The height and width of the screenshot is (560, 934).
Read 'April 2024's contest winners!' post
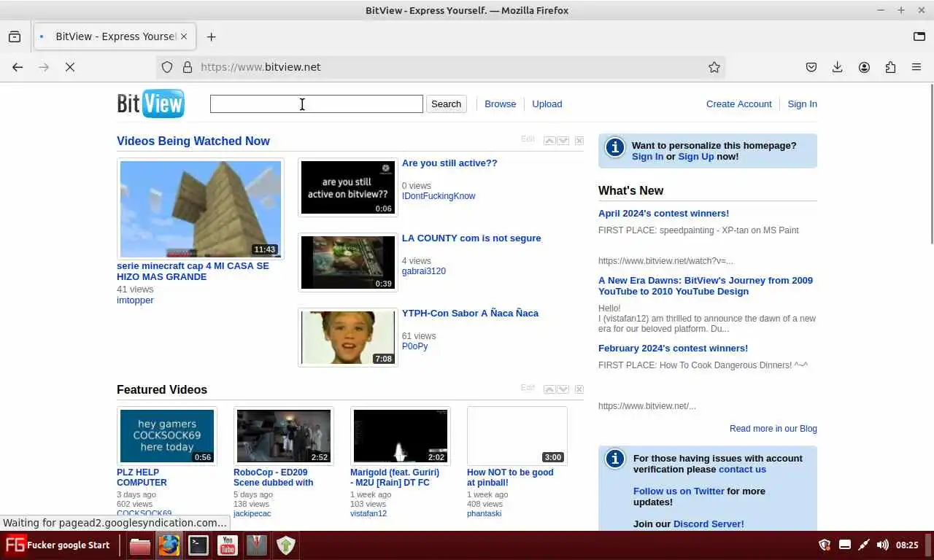click(x=663, y=214)
